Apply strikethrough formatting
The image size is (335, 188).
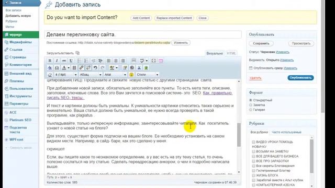(x=64, y=61)
